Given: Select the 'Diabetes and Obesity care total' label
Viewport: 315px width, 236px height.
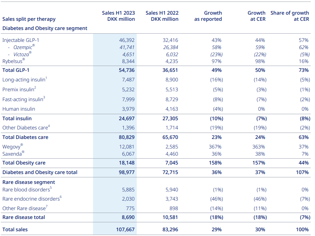Looking at the screenshot, I should point(40,172).
